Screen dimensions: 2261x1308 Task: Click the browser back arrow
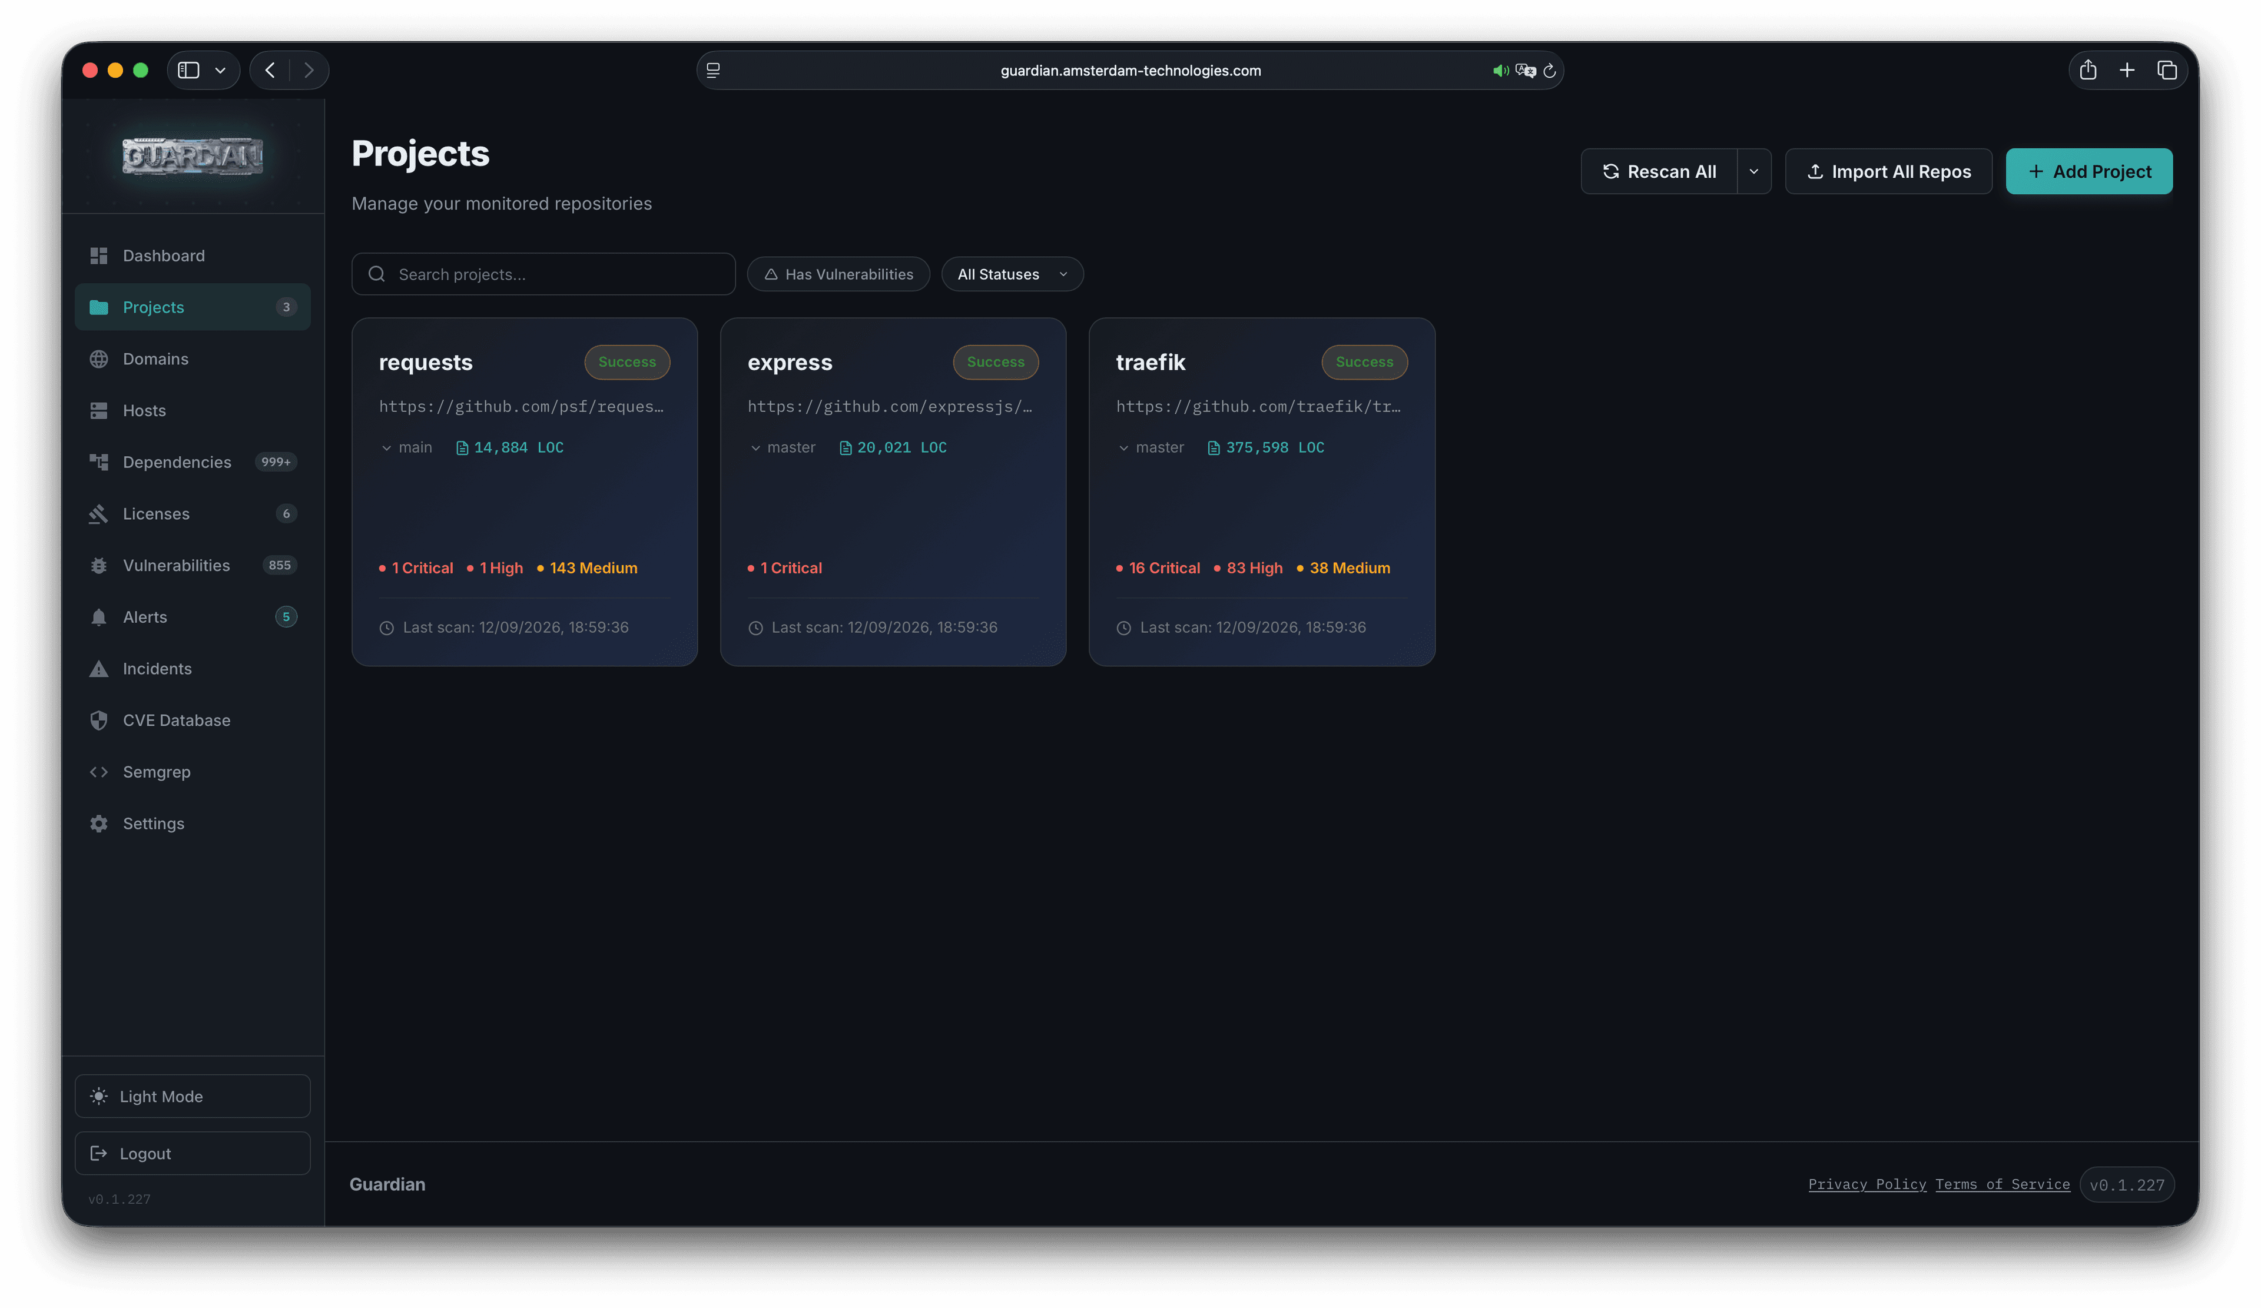pos(270,70)
